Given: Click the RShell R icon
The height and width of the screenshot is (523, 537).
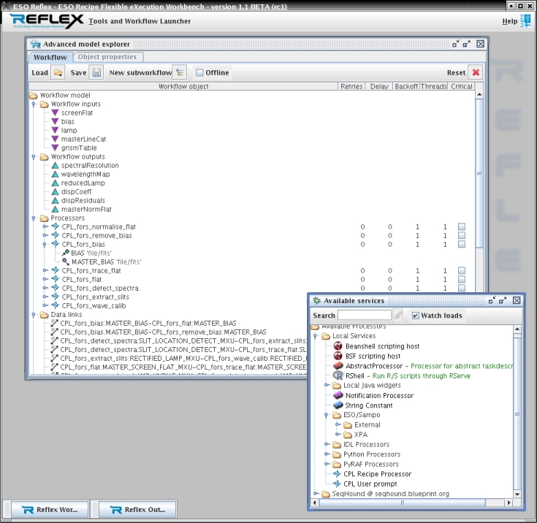Looking at the screenshot, I should (338, 375).
